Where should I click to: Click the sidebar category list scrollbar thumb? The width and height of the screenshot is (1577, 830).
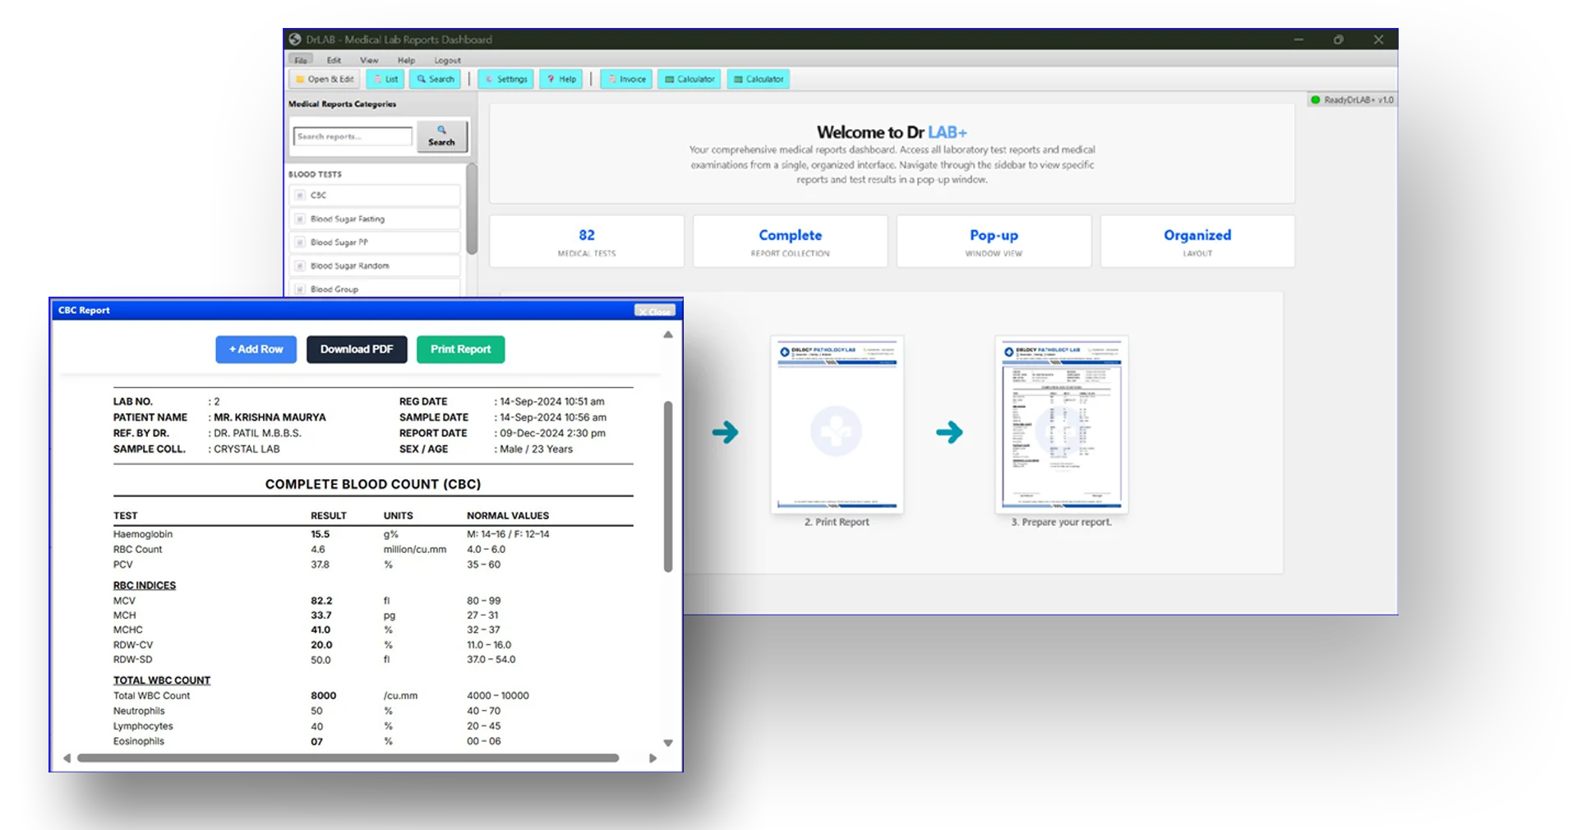[472, 210]
